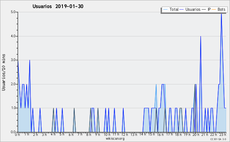Click the '10 h' x-axis label

pyautogui.click(x=107, y=135)
